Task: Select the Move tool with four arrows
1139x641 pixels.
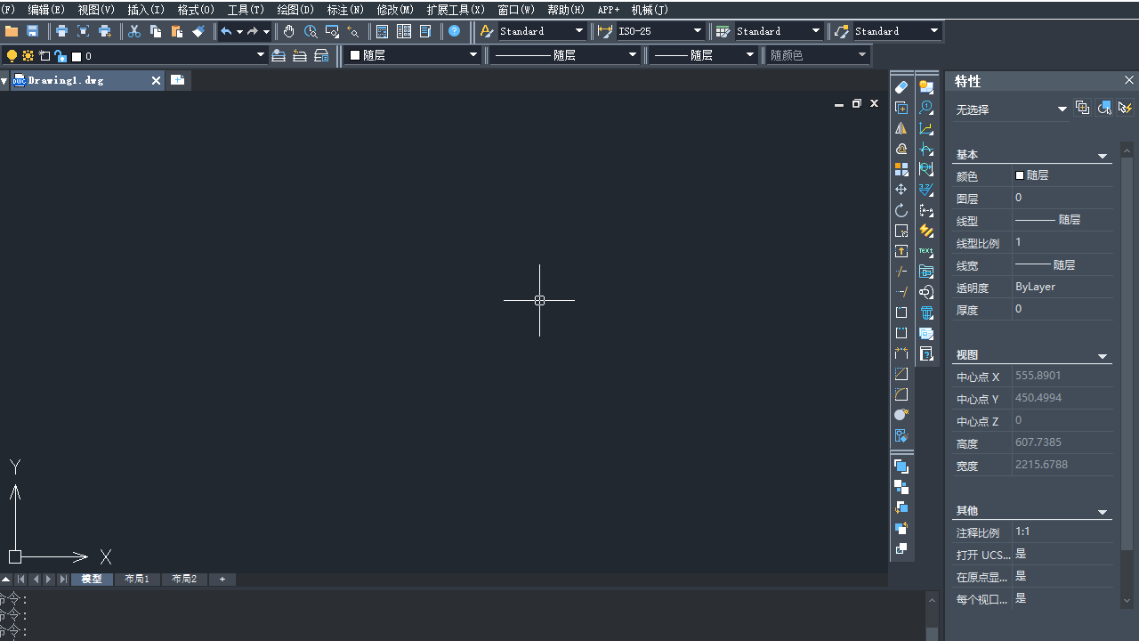Action: pos(901,190)
